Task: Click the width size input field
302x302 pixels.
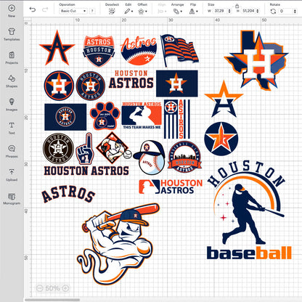Action: coord(220,11)
